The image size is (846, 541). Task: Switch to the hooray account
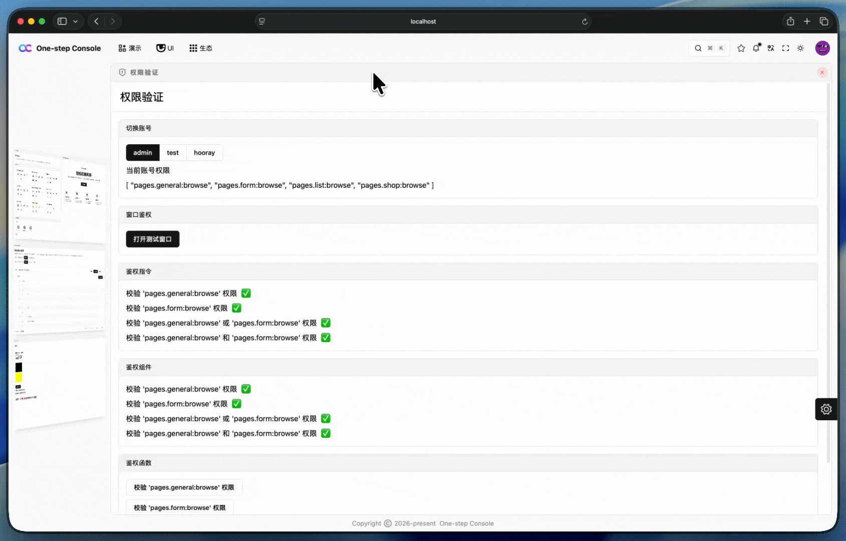point(204,153)
